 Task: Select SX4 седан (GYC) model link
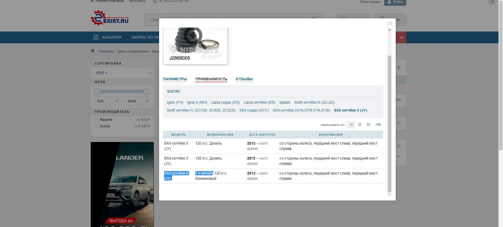pyautogui.click(x=254, y=110)
